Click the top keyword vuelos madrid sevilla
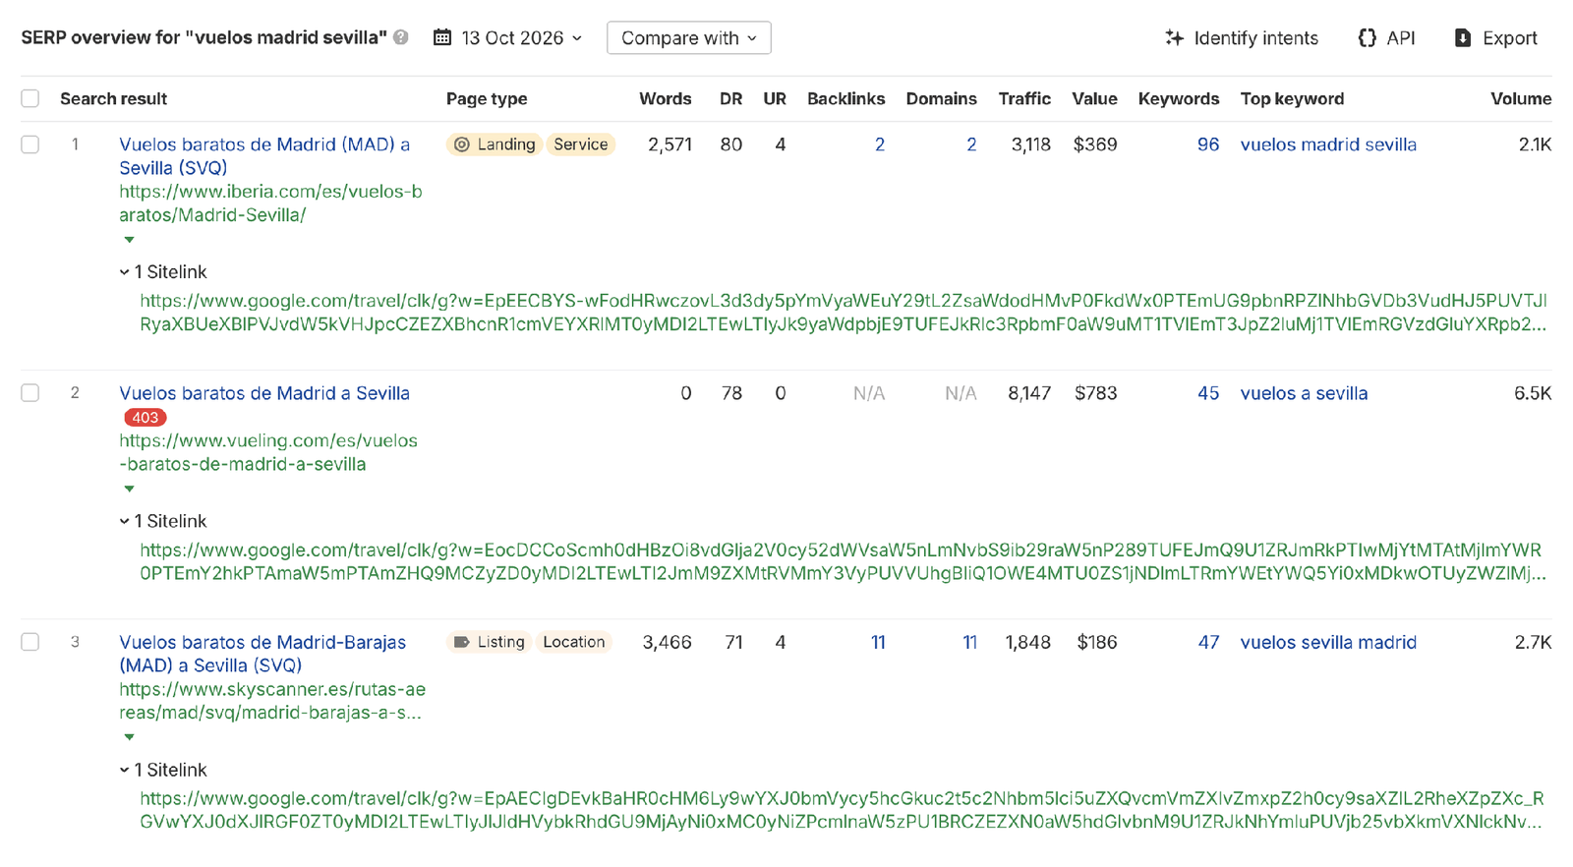The height and width of the screenshot is (867, 1573). coord(1328,144)
